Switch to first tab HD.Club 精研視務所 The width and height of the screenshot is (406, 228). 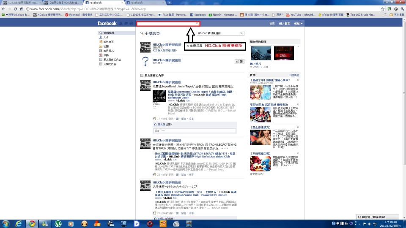tap(21, 3)
